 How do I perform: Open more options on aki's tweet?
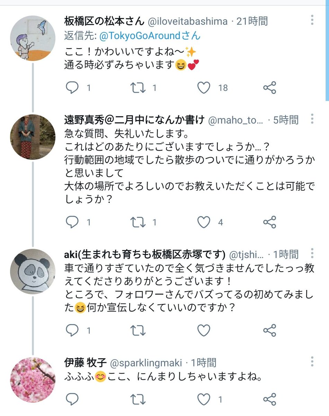pyautogui.click(x=312, y=253)
